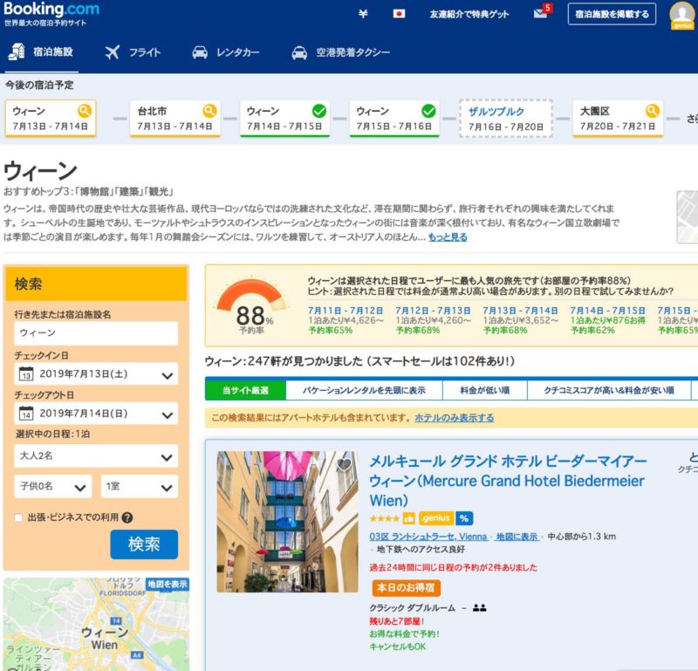Screen dimensions: 698x671
Task: Click the checkmark on ウィーン 7月15日 - 7月16日 card
Action: (x=428, y=111)
